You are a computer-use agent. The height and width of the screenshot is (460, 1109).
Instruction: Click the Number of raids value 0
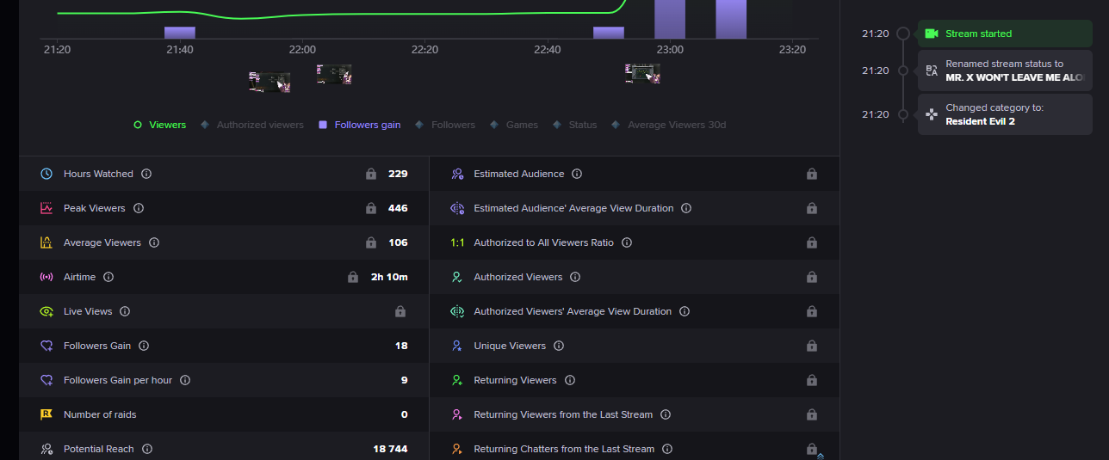coord(405,414)
